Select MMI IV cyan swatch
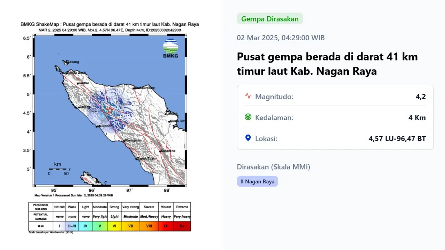 coord(85,226)
